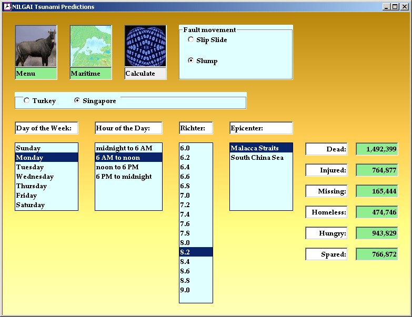Choose the Singapore radio button
412x317 pixels.
pyautogui.click(x=77, y=100)
